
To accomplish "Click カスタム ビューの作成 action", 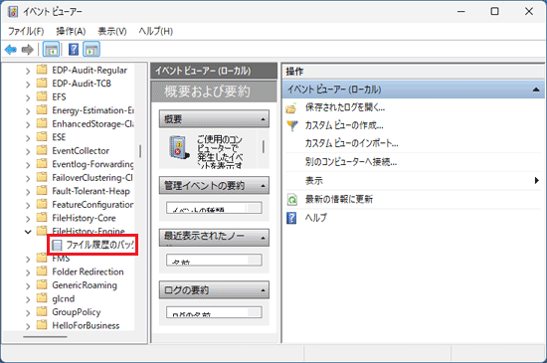I will click(x=344, y=125).
